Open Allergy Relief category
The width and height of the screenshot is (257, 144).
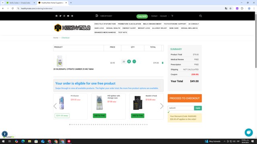[x=159, y=28]
